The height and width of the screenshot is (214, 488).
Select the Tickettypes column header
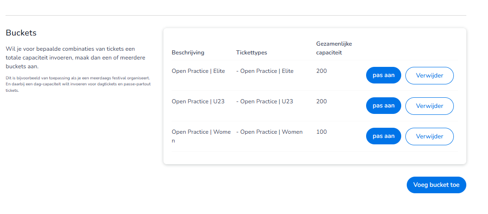[x=252, y=53]
